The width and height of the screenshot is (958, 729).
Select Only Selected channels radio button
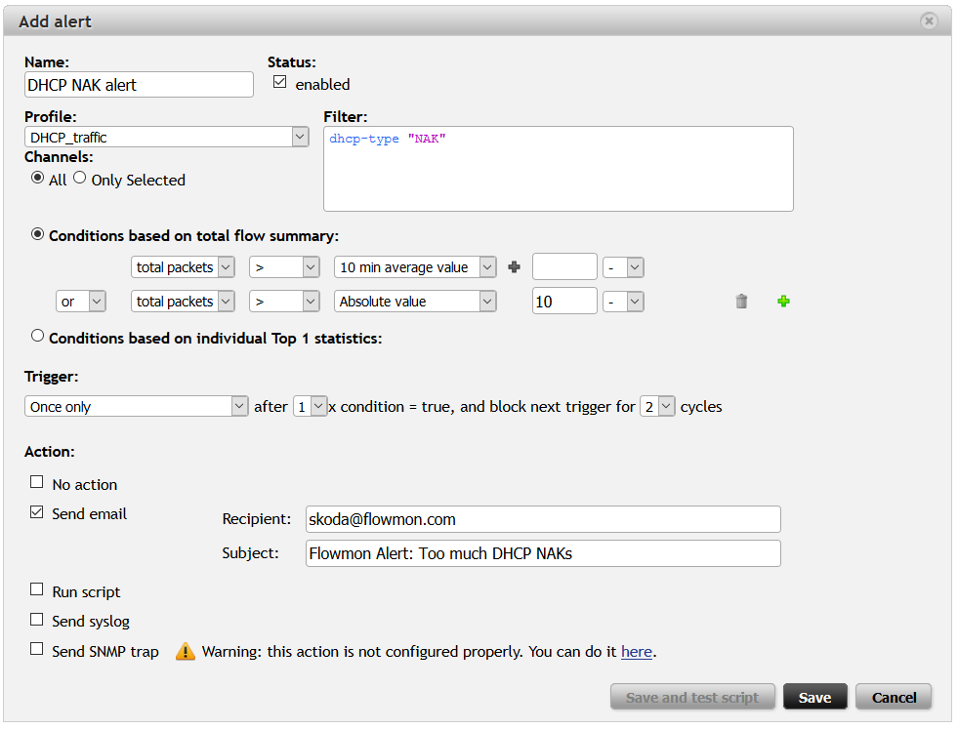click(79, 178)
